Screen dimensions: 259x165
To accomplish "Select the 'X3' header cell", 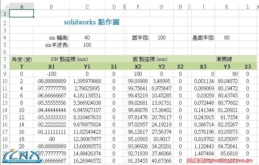I will (203, 67).
